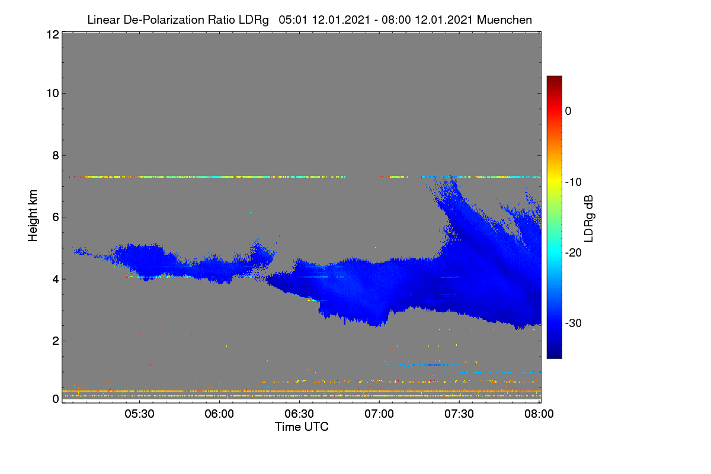Click the Time UTC axis title
This screenshot has height=474, width=711.
[302, 427]
